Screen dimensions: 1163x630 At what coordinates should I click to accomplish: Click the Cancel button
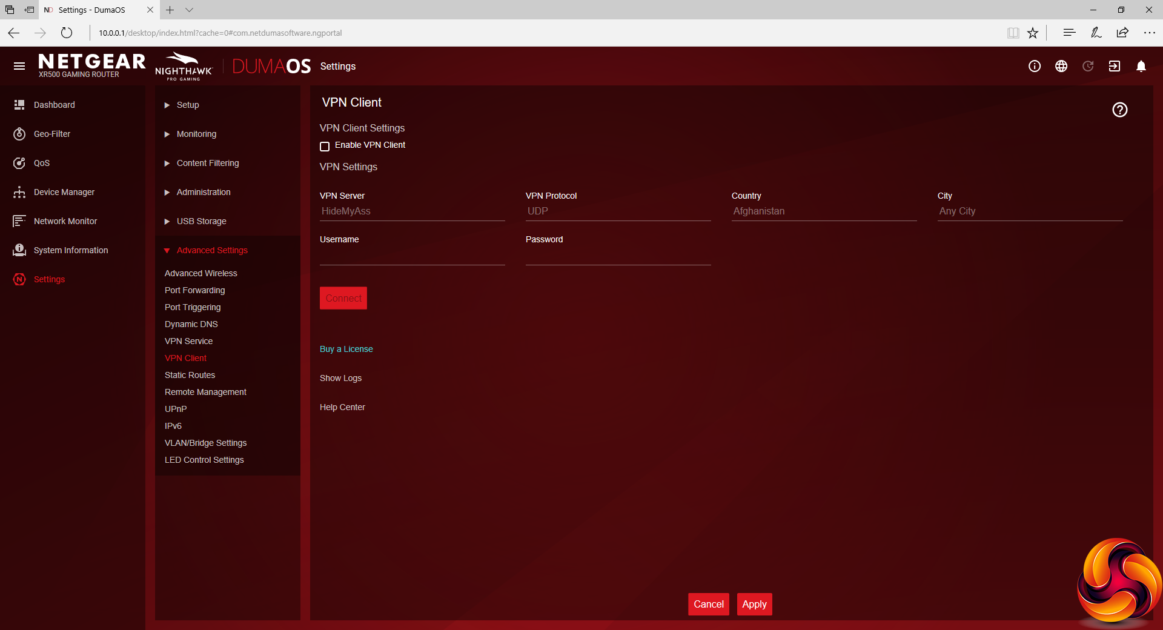tap(709, 604)
